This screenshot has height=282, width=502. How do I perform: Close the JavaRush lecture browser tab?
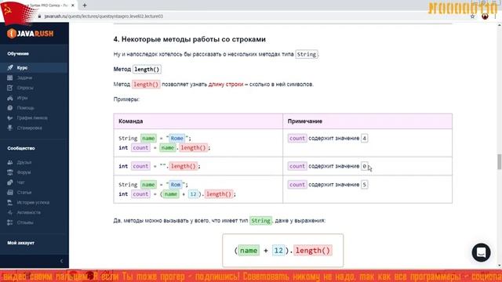(73, 5)
